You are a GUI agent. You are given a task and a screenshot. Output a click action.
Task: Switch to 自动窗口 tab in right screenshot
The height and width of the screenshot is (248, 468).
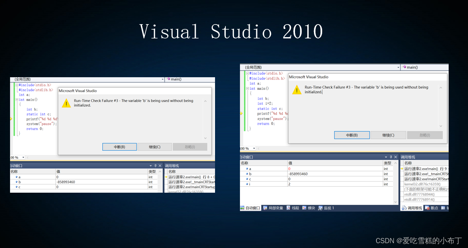pyautogui.click(x=250, y=208)
